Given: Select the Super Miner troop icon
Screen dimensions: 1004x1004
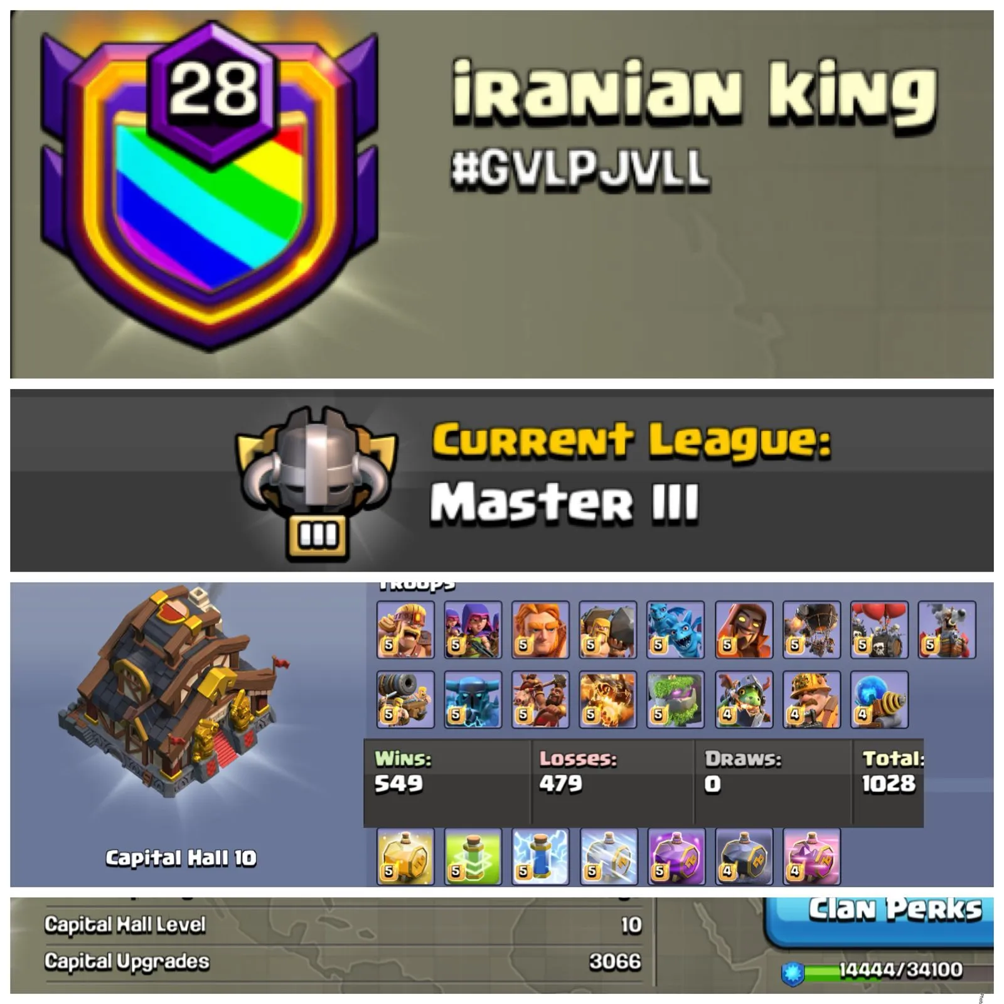Looking at the screenshot, I should point(811,699).
